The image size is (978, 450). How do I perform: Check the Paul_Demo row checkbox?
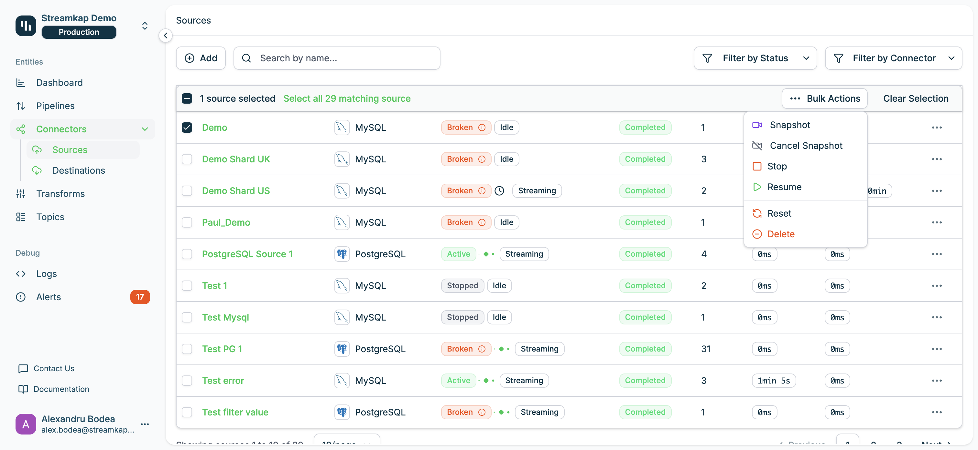(x=187, y=222)
